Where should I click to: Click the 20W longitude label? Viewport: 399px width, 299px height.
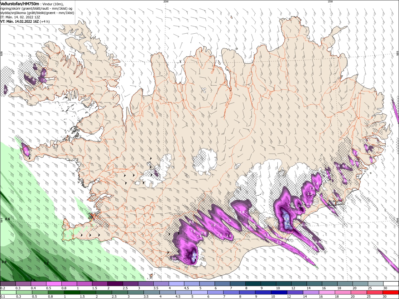[166, 2]
